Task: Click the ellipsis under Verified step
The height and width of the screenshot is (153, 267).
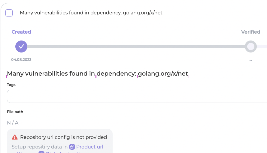Action: coord(251,60)
